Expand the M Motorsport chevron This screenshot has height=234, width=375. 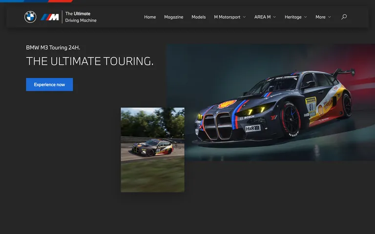(x=244, y=17)
